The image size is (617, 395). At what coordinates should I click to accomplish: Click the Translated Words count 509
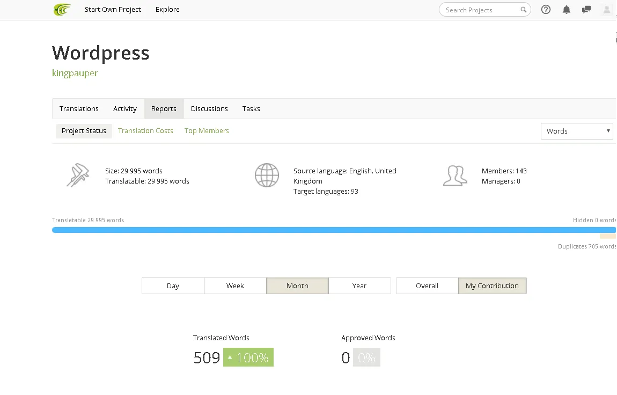pyautogui.click(x=207, y=357)
